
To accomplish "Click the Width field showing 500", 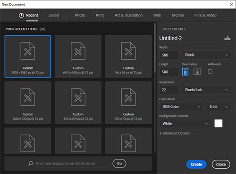I will coord(169,55).
